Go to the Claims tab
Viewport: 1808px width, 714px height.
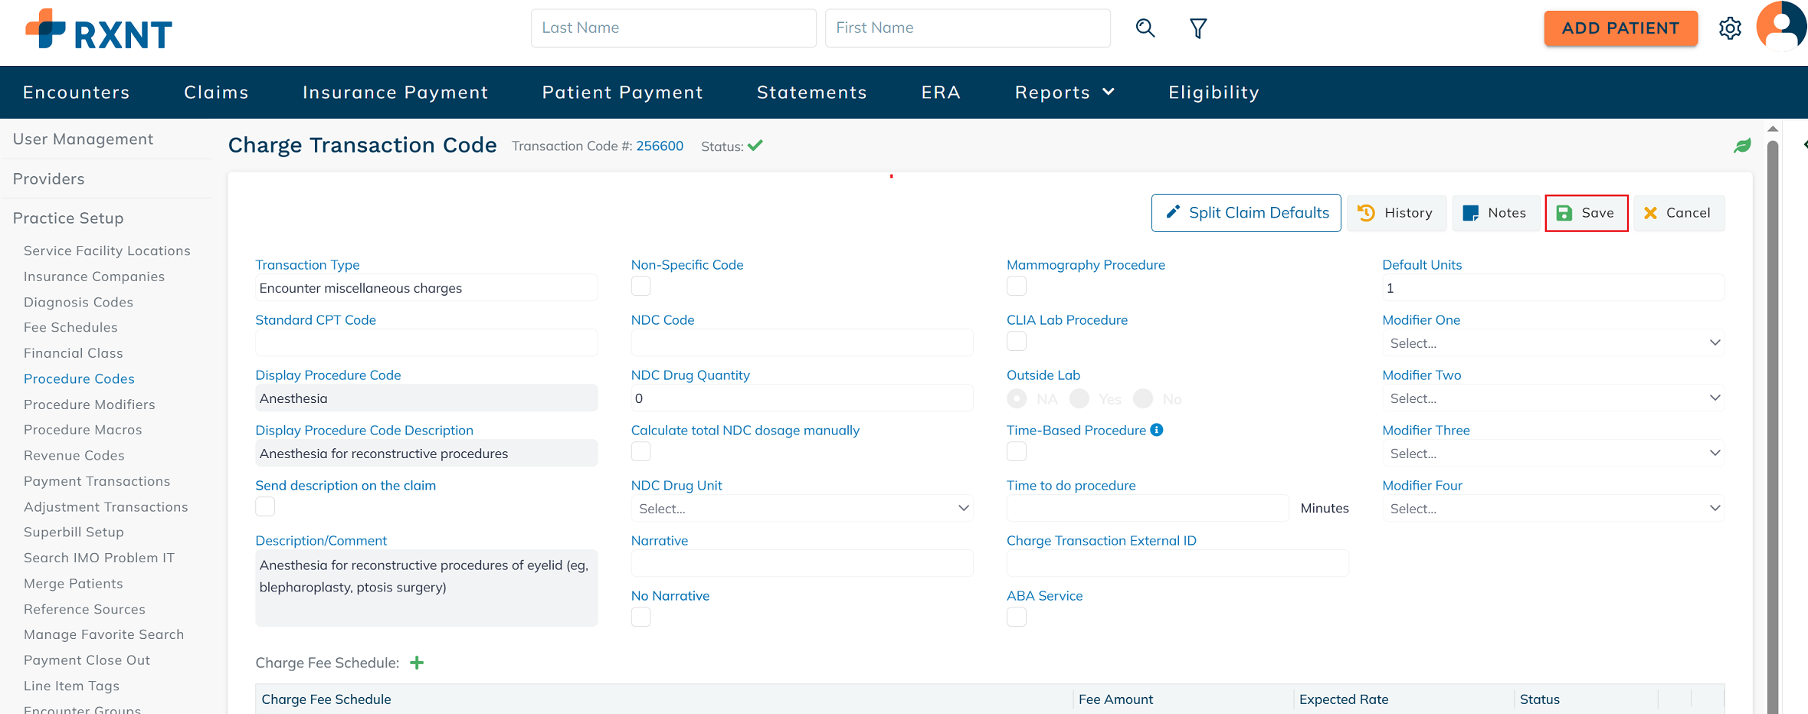(x=216, y=93)
